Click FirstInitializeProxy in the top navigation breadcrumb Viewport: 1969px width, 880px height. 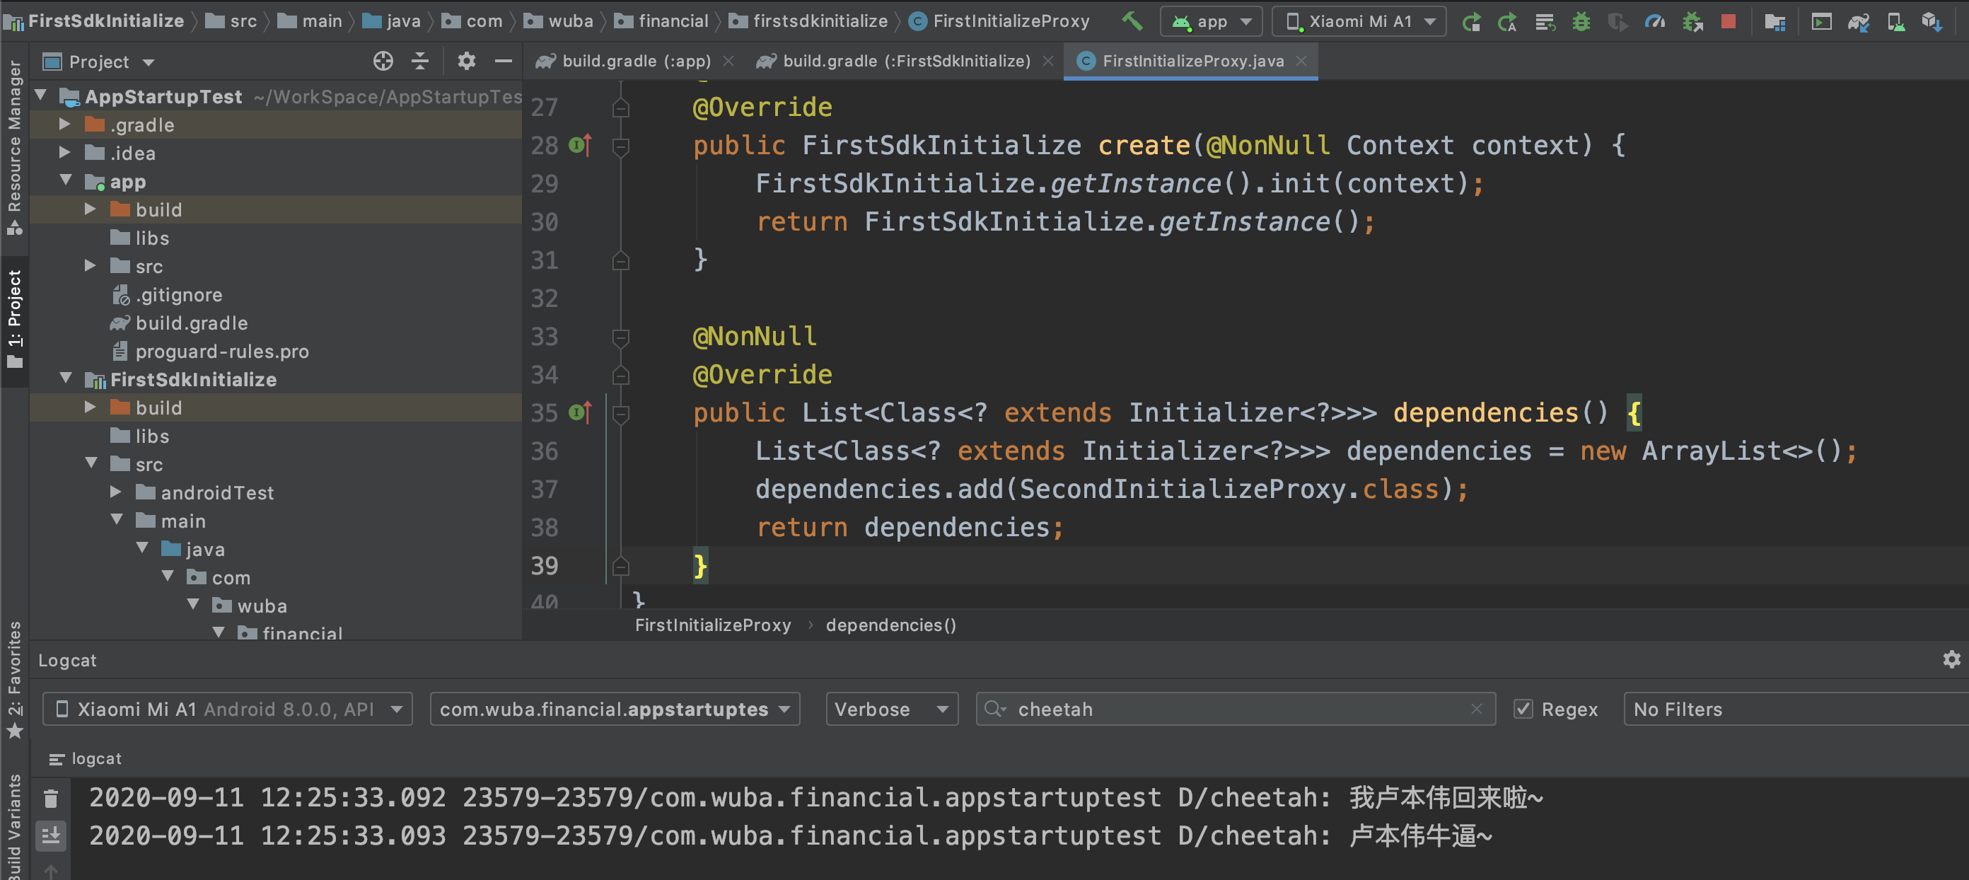coord(999,21)
